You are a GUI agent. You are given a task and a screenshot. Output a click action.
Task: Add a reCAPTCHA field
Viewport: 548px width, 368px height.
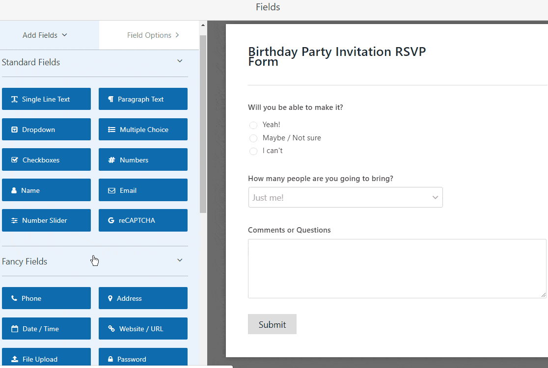tap(143, 220)
